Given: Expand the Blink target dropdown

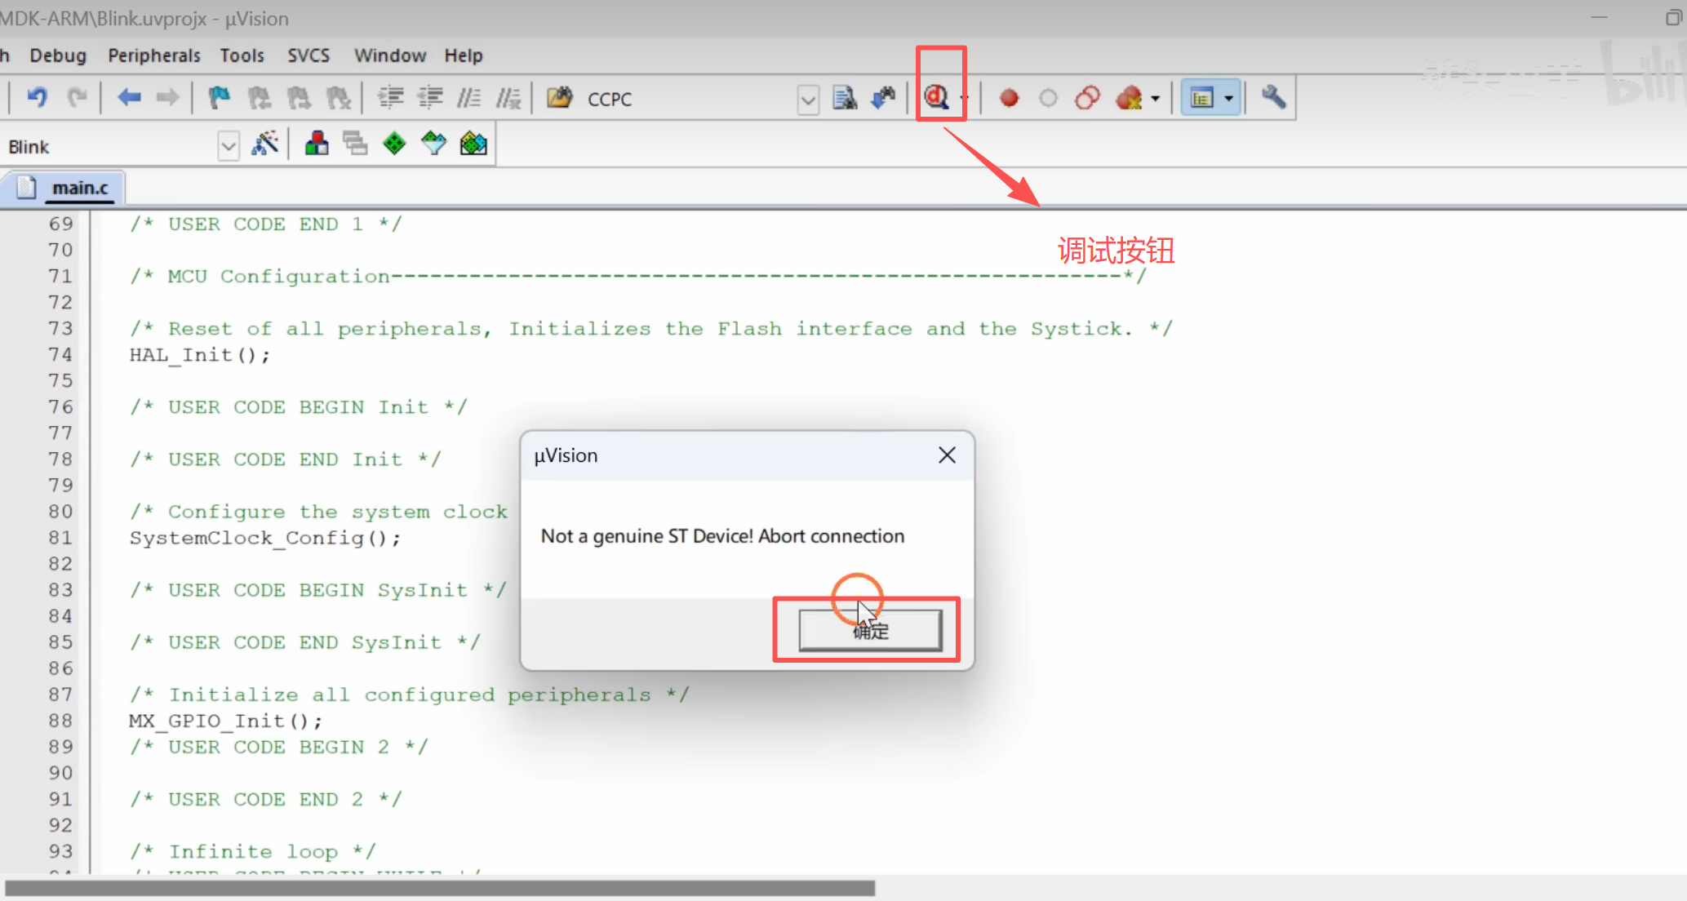Looking at the screenshot, I should pyautogui.click(x=229, y=147).
